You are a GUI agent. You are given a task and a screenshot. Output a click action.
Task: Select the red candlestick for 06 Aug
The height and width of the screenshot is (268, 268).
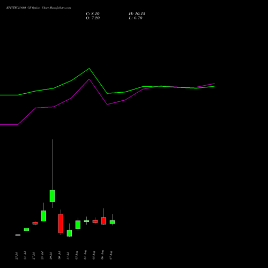click(x=103, y=221)
